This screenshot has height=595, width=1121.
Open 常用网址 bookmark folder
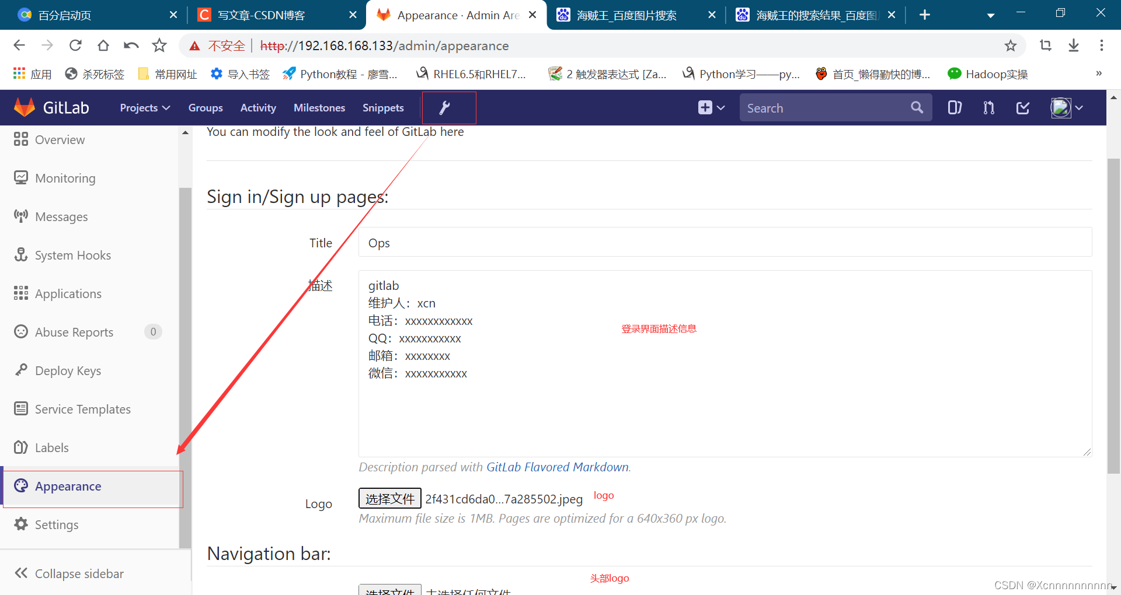pos(167,74)
